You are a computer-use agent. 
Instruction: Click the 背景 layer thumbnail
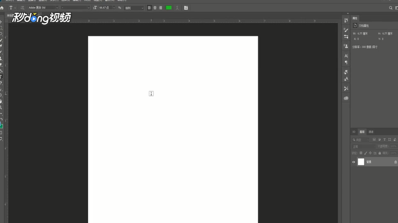361,162
